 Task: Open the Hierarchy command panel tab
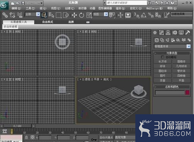[168, 32]
